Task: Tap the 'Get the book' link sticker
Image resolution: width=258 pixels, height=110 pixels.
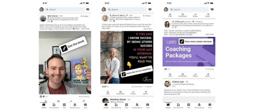Action: point(73,45)
